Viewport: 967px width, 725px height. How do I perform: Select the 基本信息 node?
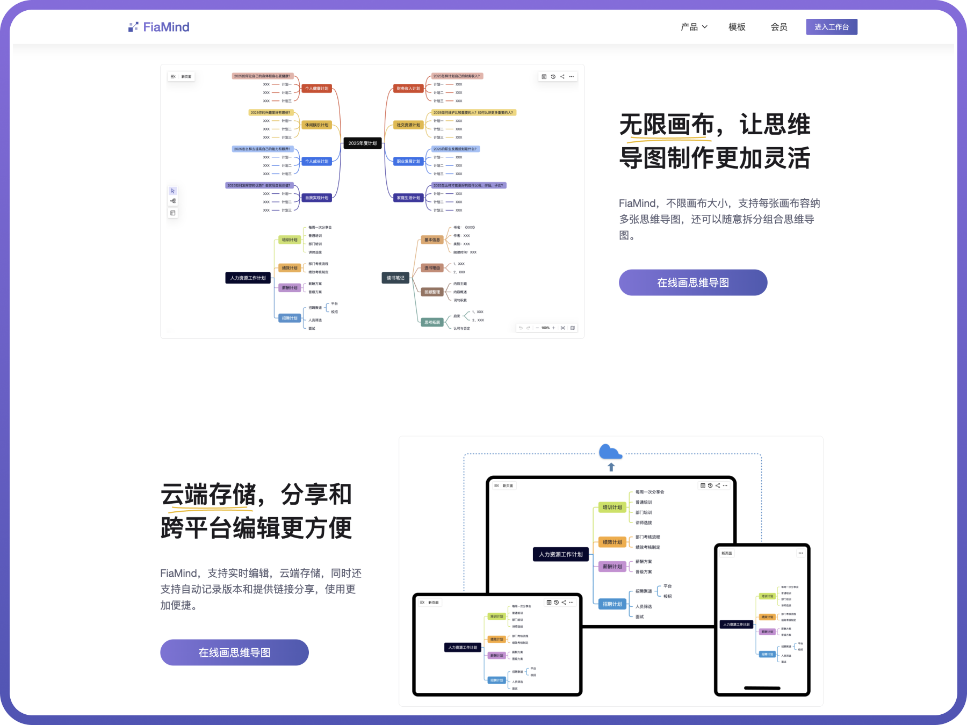432,240
